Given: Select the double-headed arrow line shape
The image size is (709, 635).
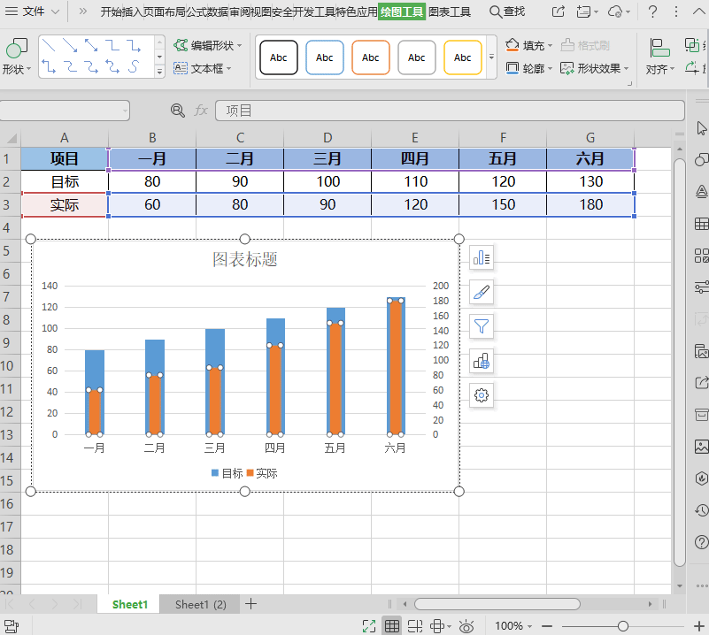Looking at the screenshot, I should [x=91, y=45].
